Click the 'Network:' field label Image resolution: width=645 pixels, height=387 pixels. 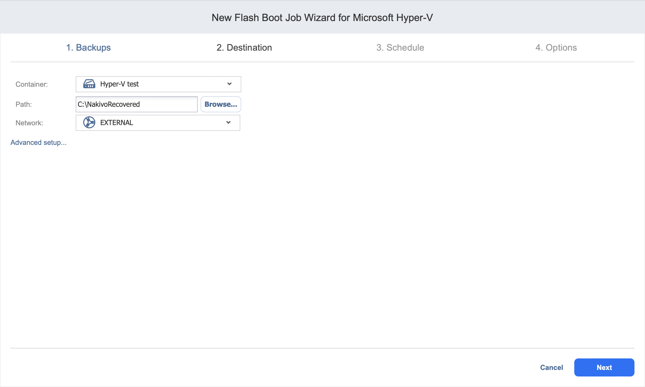tap(29, 123)
